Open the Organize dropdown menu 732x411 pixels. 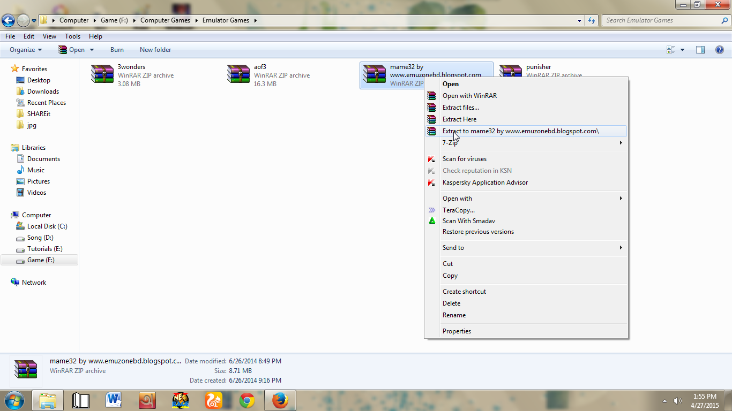pos(26,50)
